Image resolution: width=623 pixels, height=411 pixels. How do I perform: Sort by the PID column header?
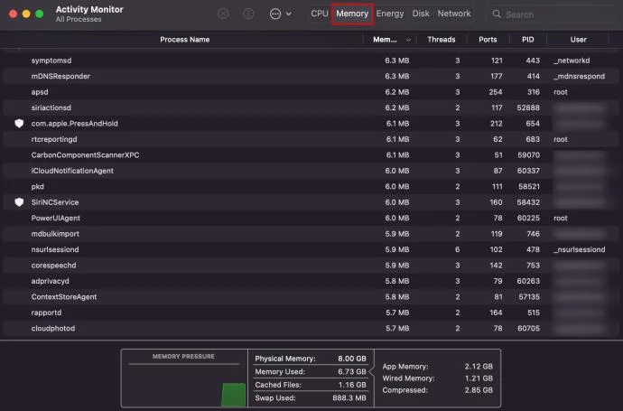[x=527, y=40]
